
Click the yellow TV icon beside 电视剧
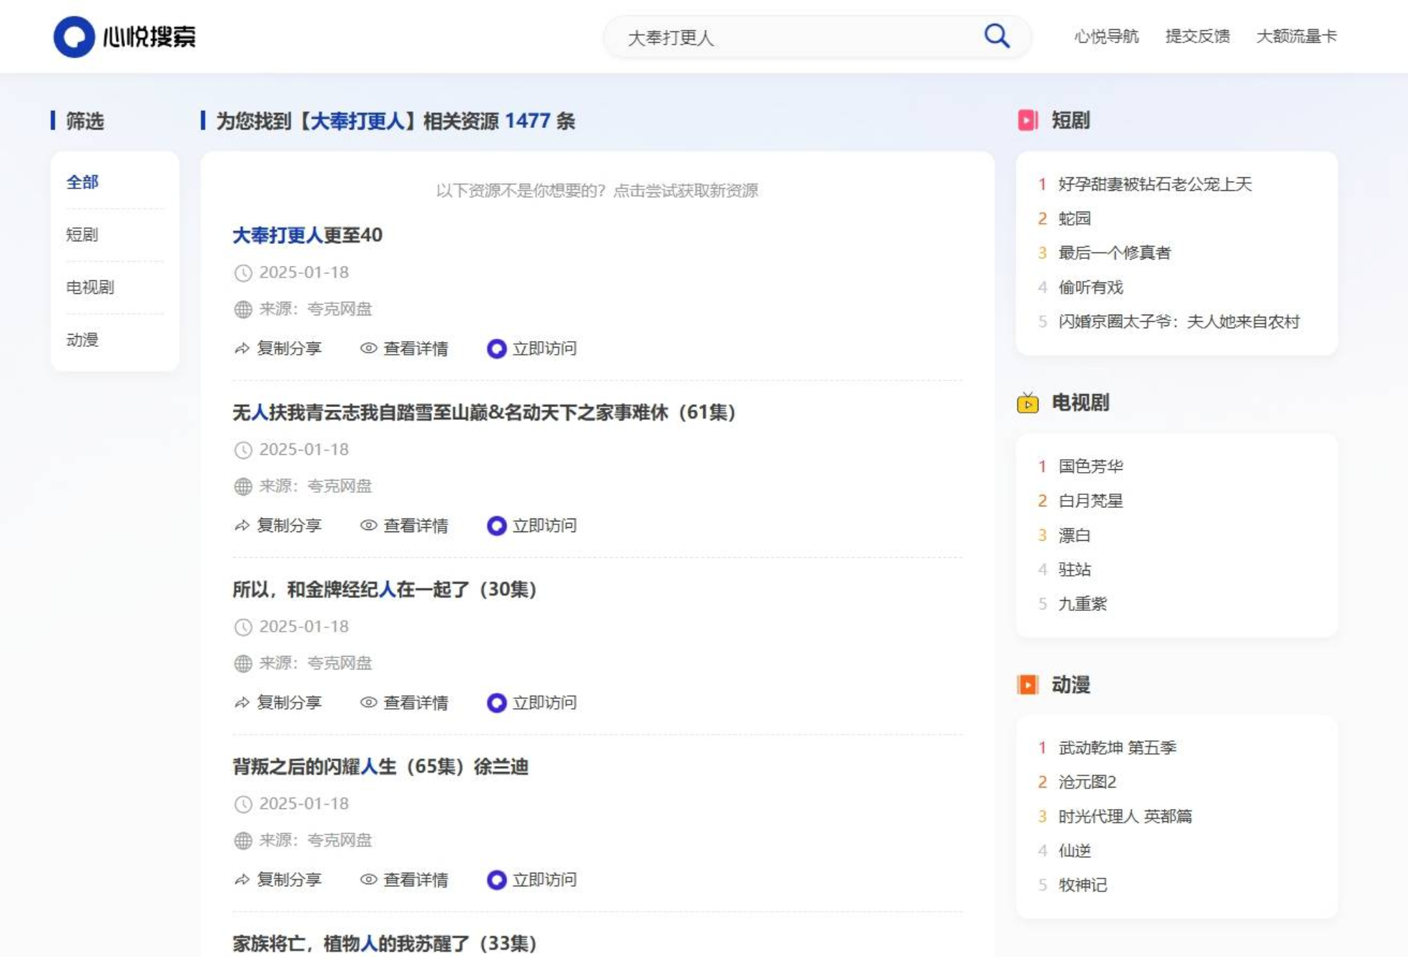(1028, 403)
